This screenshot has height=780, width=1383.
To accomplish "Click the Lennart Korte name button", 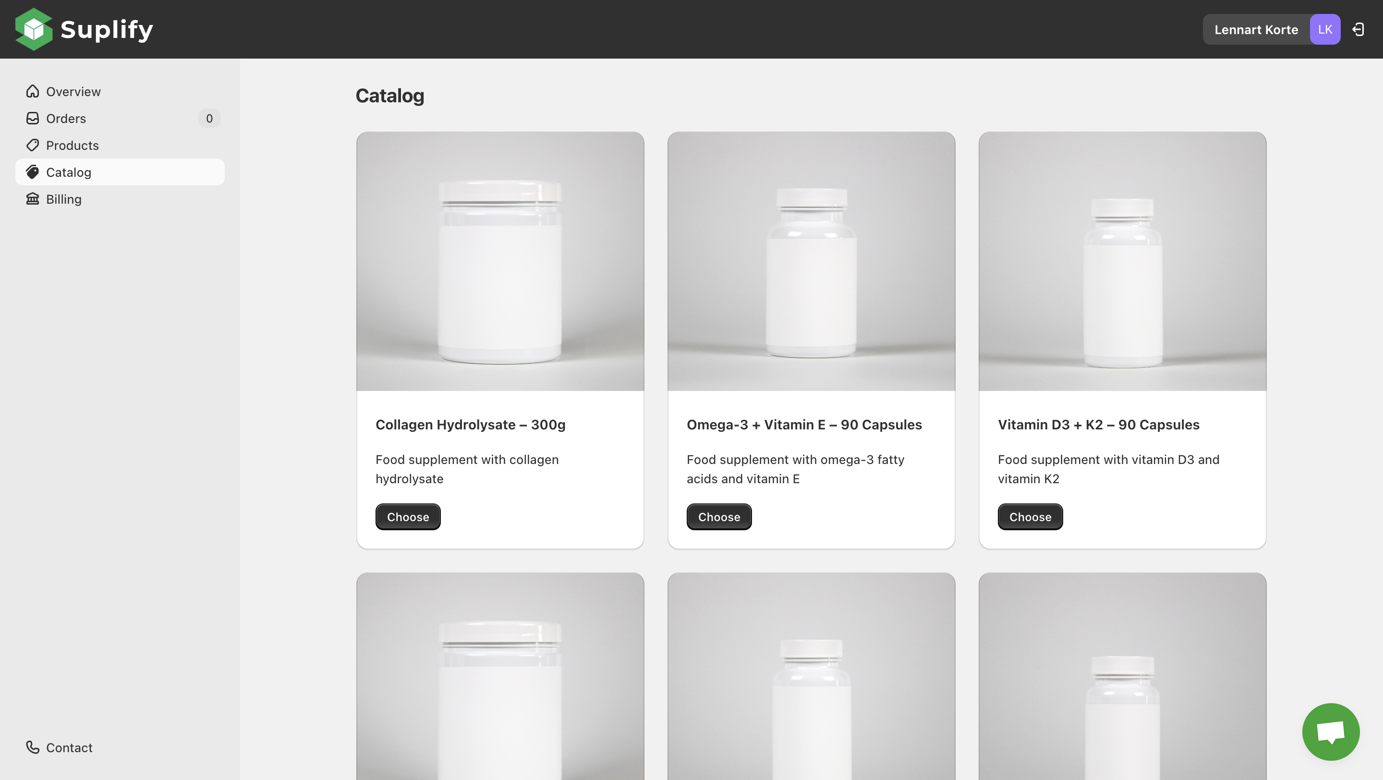I will [x=1256, y=29].
